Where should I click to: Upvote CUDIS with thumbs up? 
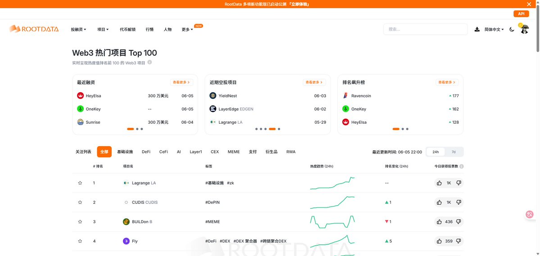[440, 202]
